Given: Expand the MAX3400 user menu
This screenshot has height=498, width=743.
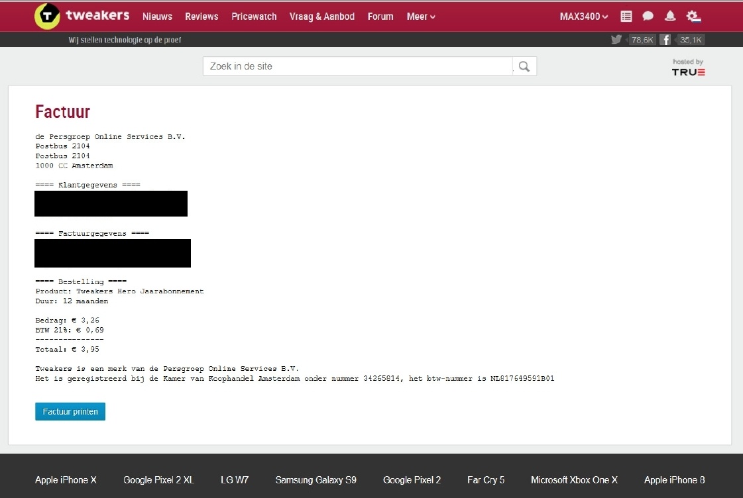Looking at the screenshot, I should [584, 17].
